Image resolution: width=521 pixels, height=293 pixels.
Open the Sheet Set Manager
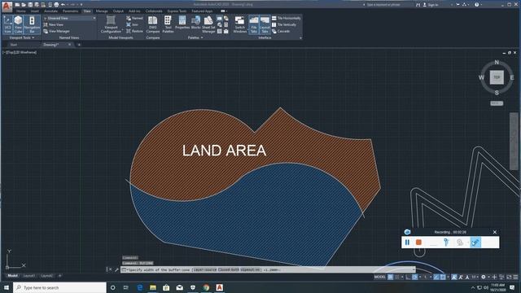tap(208, 24)
